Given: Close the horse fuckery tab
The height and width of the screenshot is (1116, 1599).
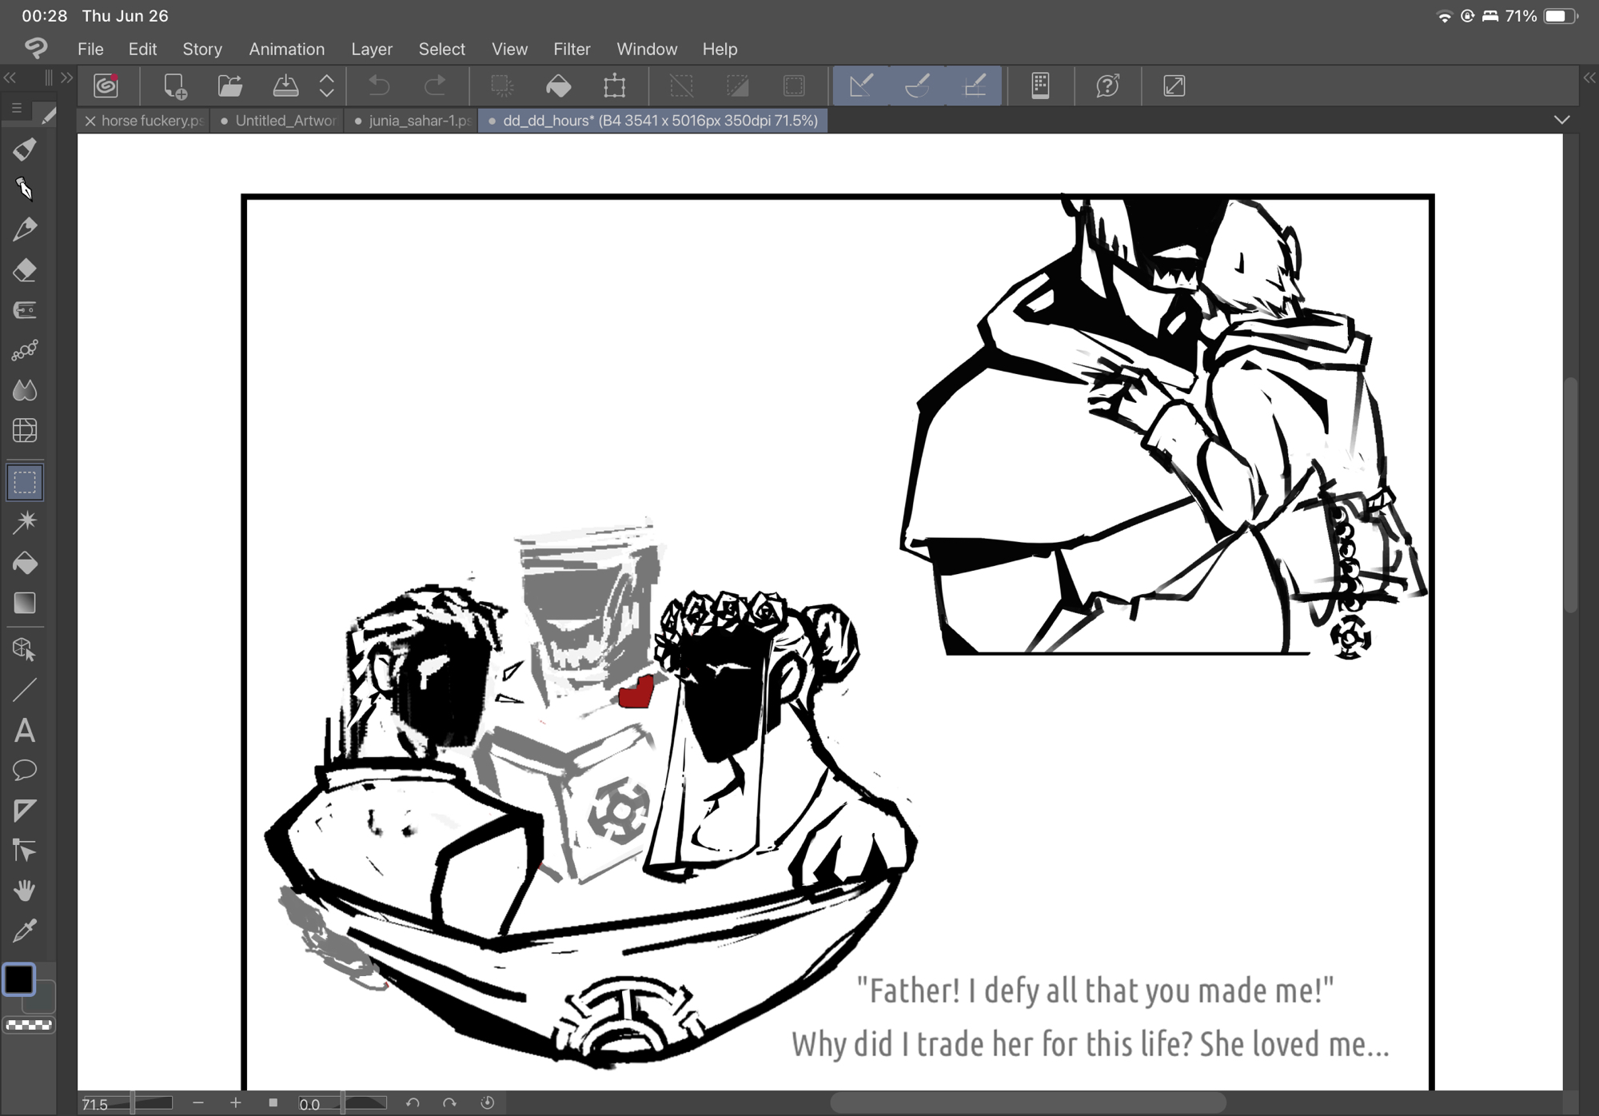Looking at the screenshot, I should [90, 121].
